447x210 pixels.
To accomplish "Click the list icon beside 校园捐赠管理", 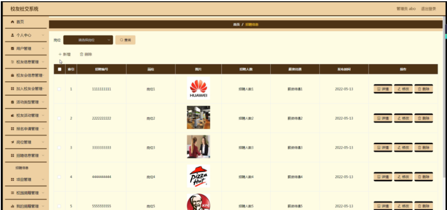I will coord(12,193).
